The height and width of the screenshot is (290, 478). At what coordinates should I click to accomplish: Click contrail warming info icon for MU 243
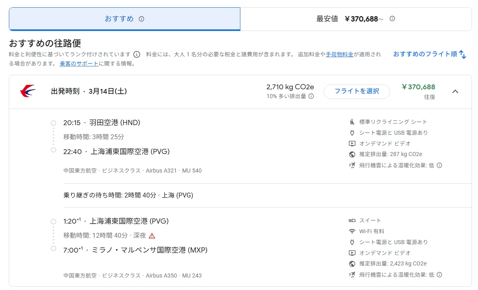439,275
